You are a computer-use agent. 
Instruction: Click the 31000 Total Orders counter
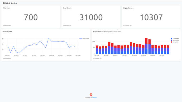tap(91, 17)
